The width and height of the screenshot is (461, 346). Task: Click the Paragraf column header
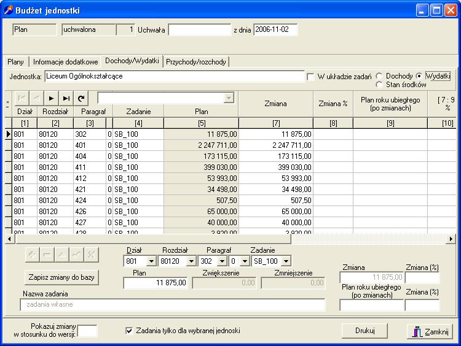tap(93, 112)
